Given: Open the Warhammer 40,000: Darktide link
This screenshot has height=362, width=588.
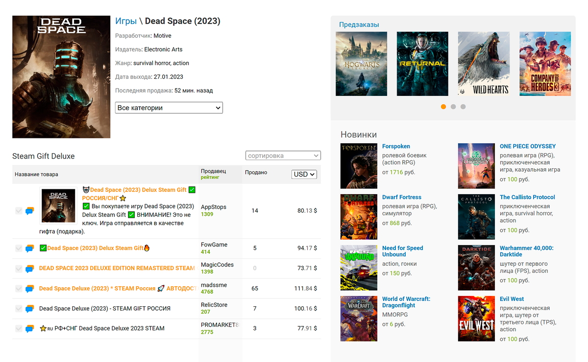Looking at the screenshot, I should coord(527,251).
